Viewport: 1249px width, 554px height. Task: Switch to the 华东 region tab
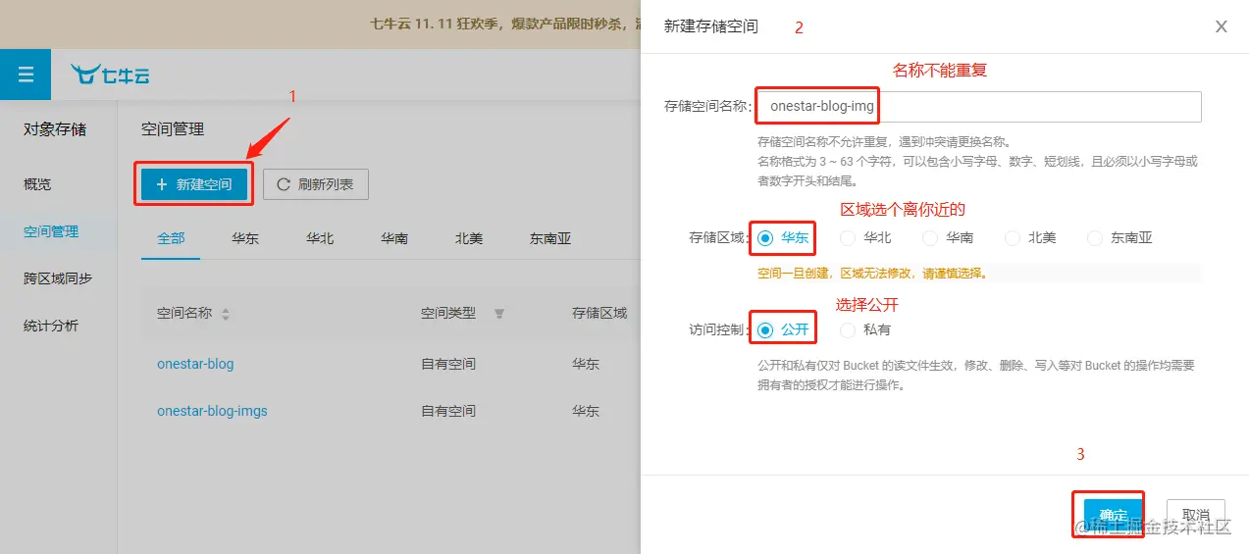pyautogui.click(x=245, y=238)
